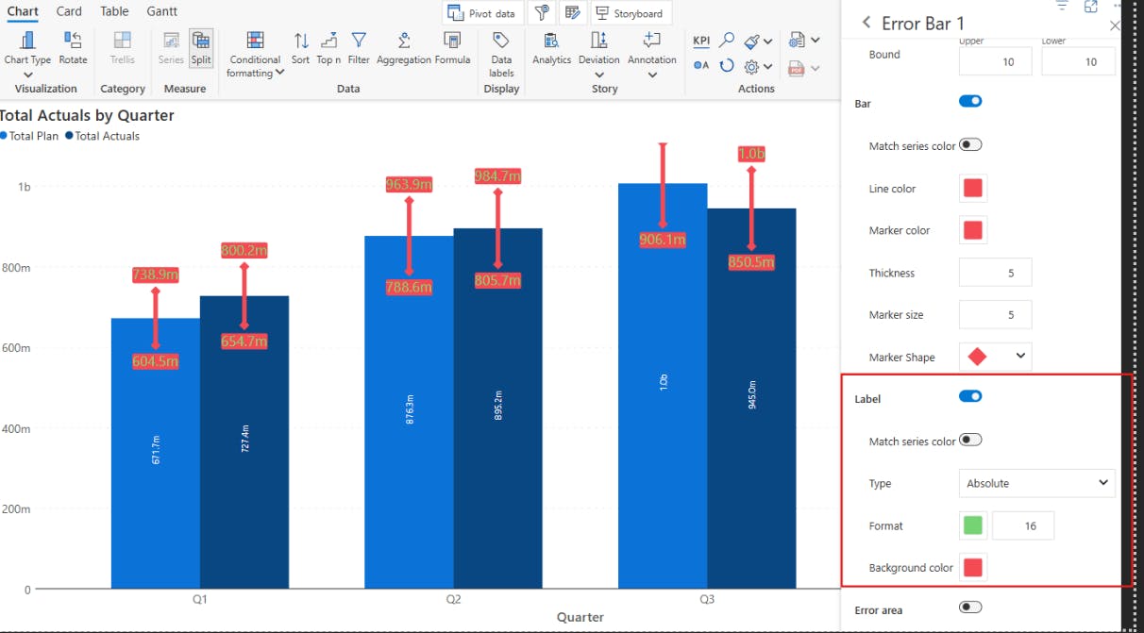
Task: Disable the Label toggle
Action: pos(970,396)
